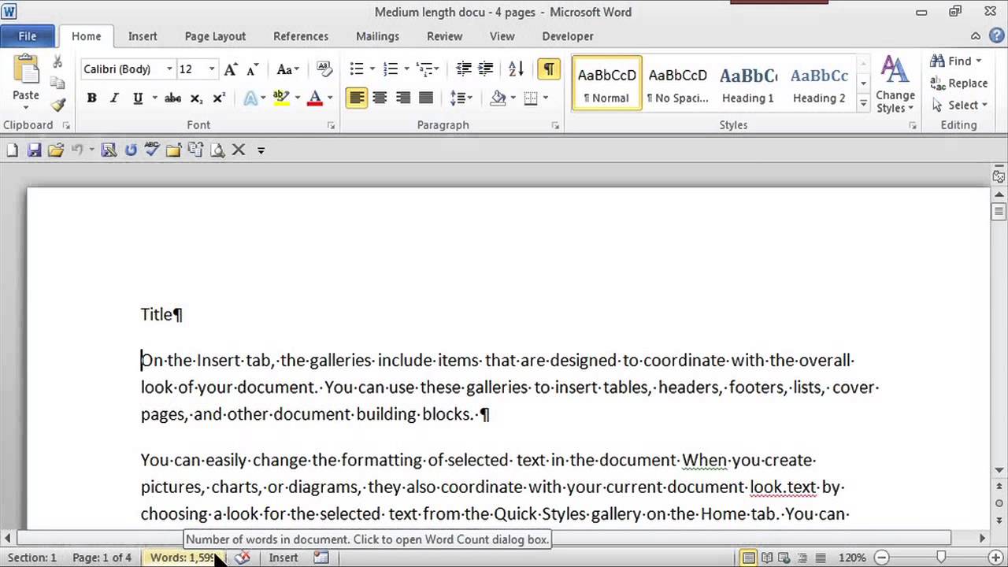Screen dimensions: 1008x567
Task: Increase the paragraph indent
Action: [486, 69]
